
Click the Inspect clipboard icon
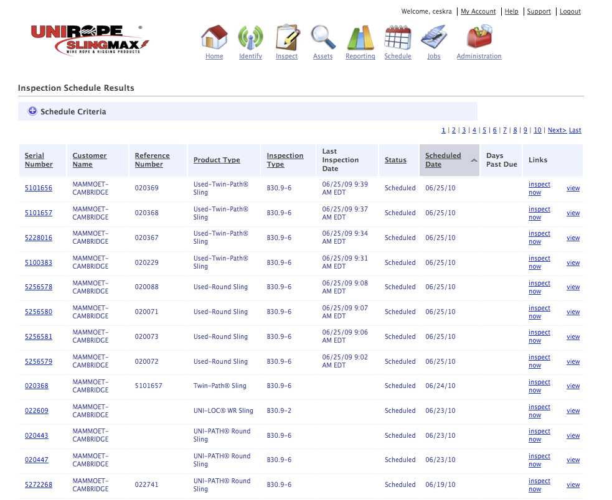coord(286,38)
